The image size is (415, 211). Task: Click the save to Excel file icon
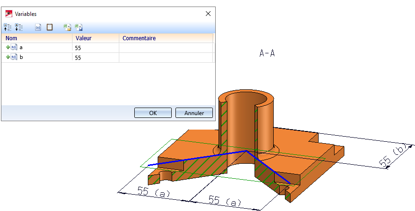(x=79, y=27)
